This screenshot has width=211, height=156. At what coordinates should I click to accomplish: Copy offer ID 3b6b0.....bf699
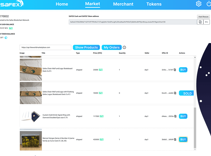click(175, 139)
